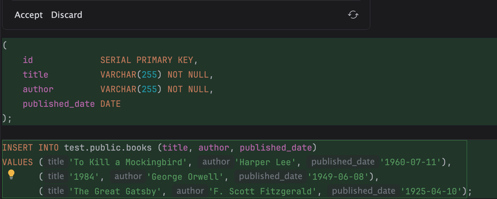Select the id column name
This screenshot has height=199, width=497.
(28, 60)
